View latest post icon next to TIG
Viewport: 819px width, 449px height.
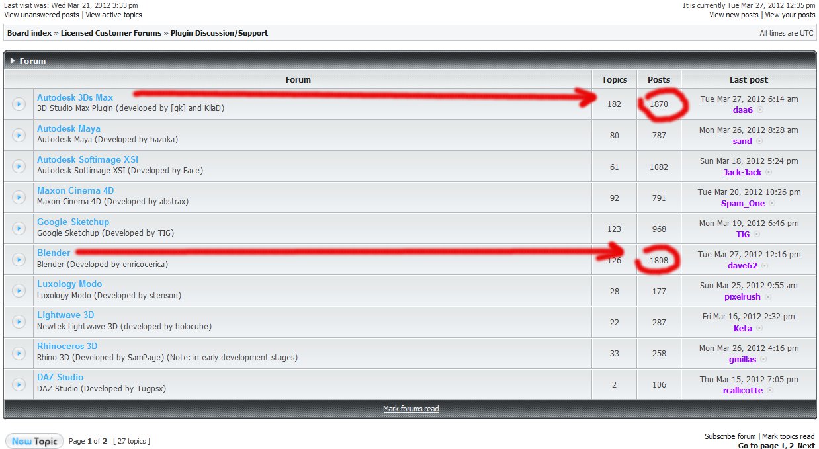757,235
